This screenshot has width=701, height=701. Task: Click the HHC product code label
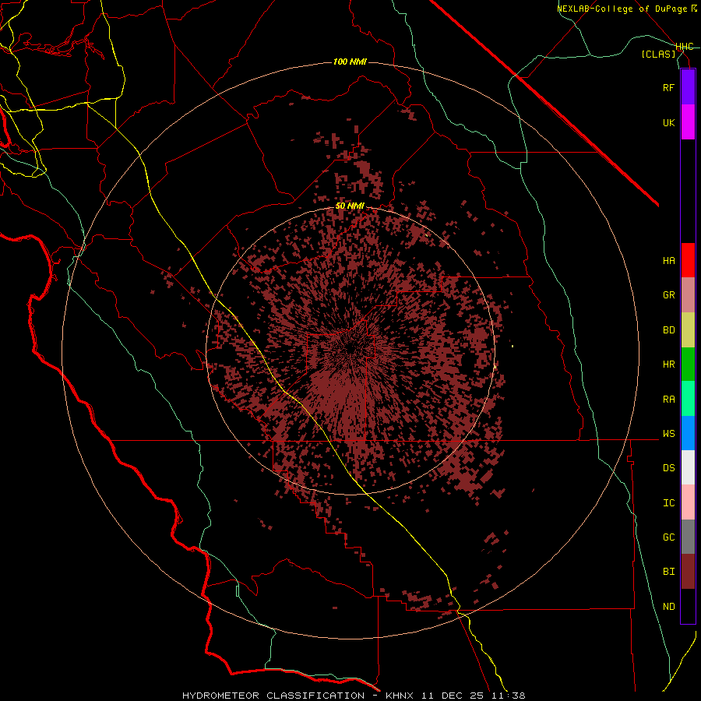[x=685, y=47]
